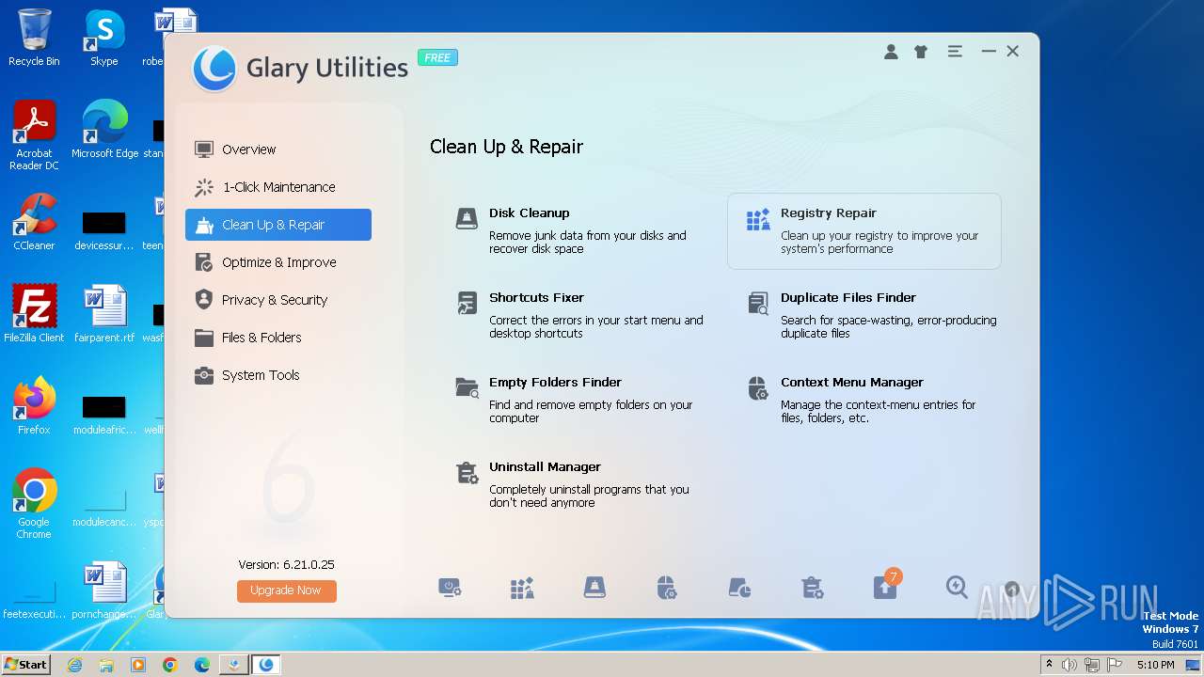Click the Context Menu Manager icon in bottom toolbar
The image size is (1204, 677).
click(666, 588)
